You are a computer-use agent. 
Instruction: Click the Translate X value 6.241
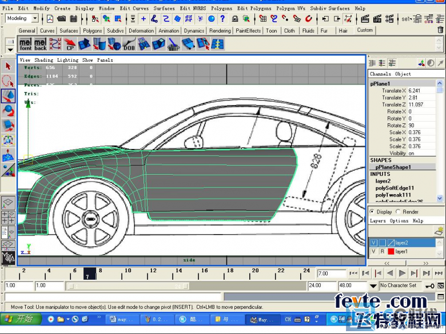click(421, 91)
